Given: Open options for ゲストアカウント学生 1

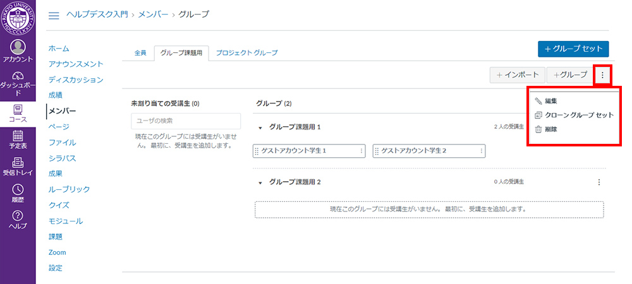Looking at the screenshot, I should point(362,151).
